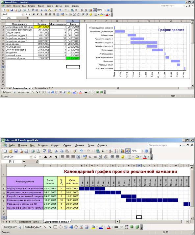Click Print icon in bottom Excel window

coord(33,151)
